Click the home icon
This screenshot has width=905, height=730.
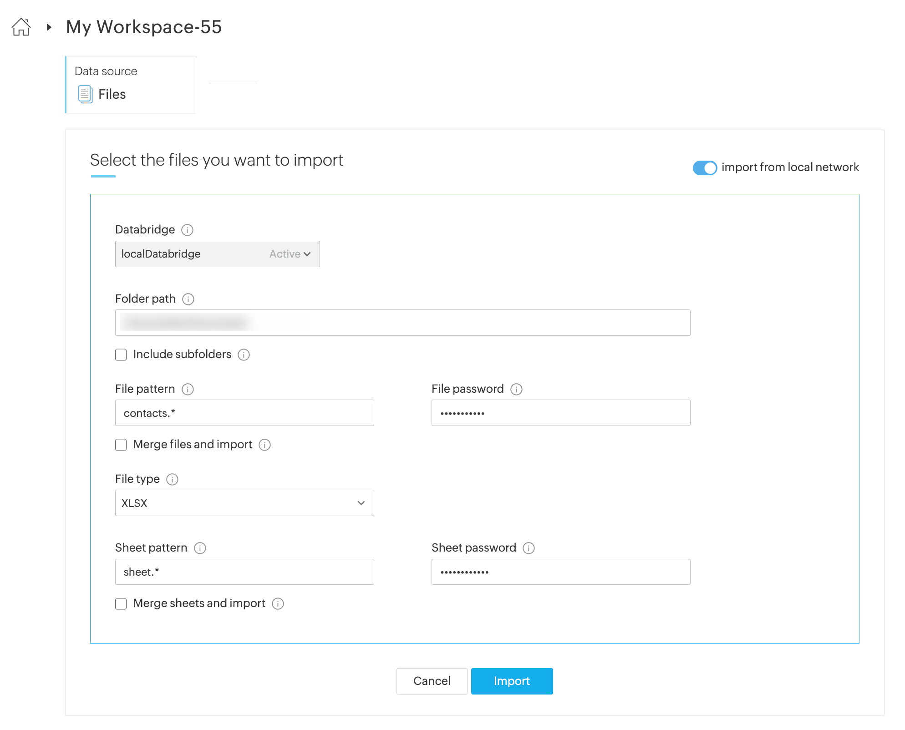pos(21,27)
